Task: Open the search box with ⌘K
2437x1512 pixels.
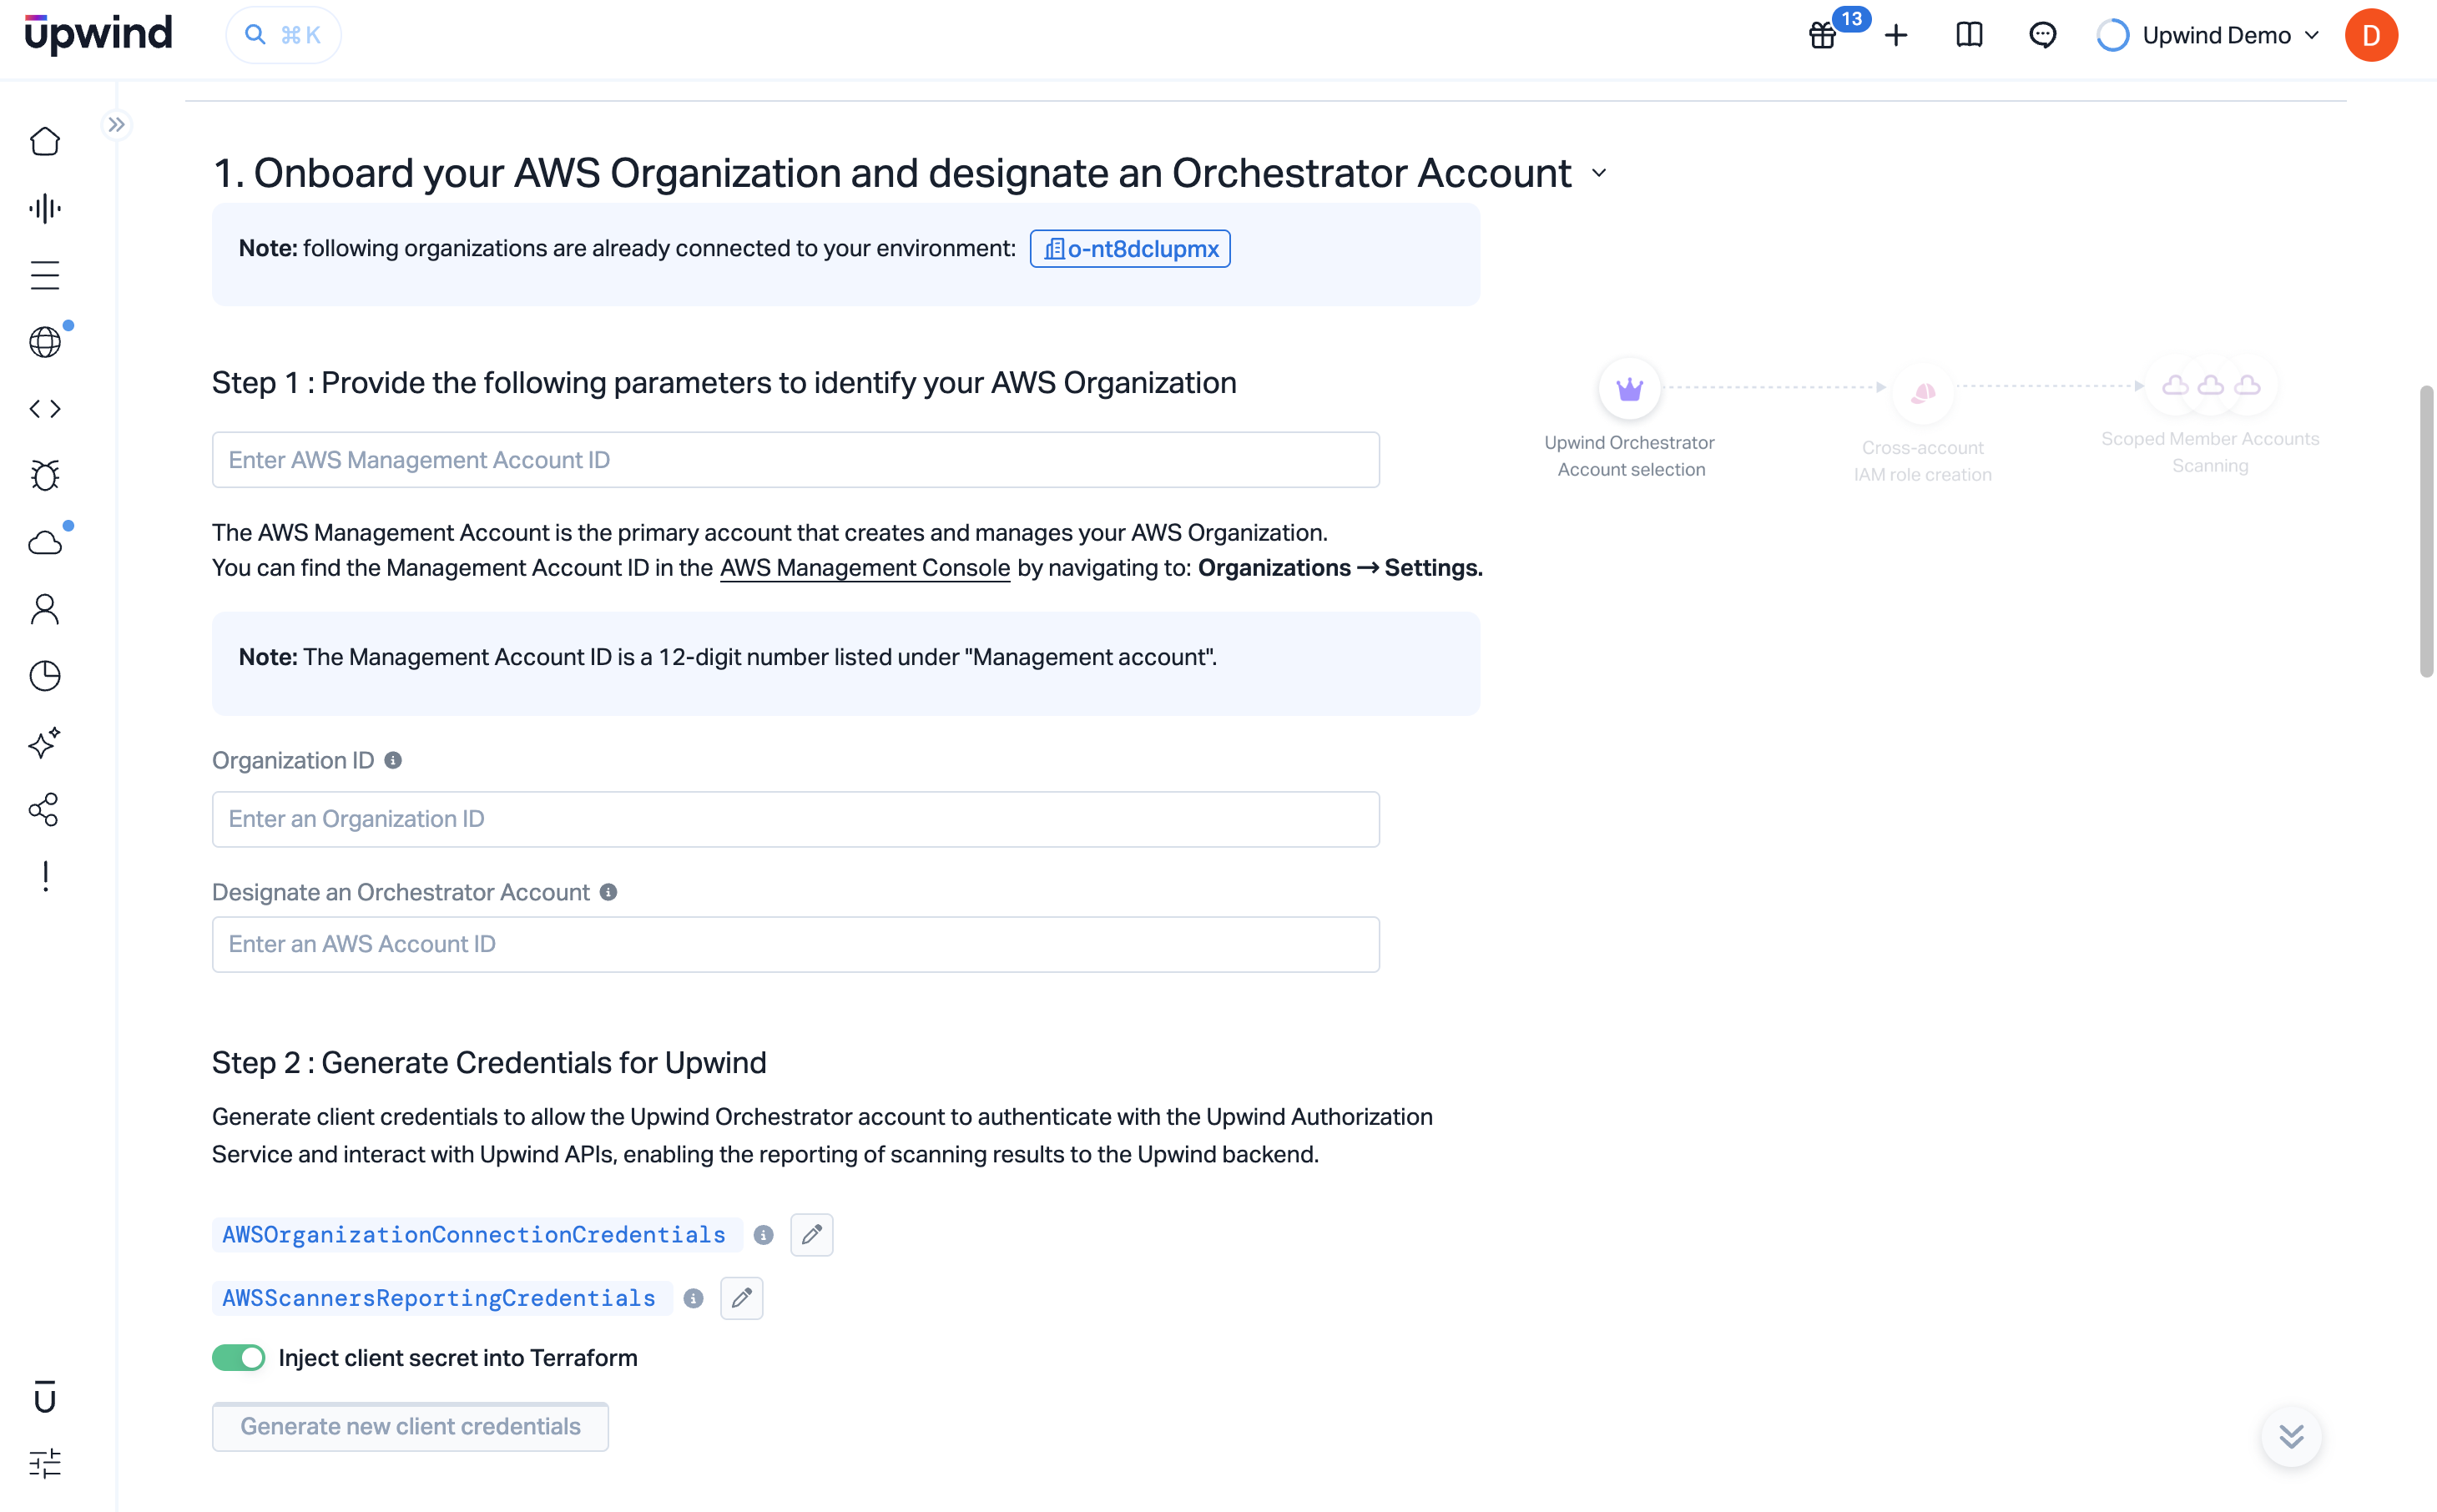Action: 284,35
